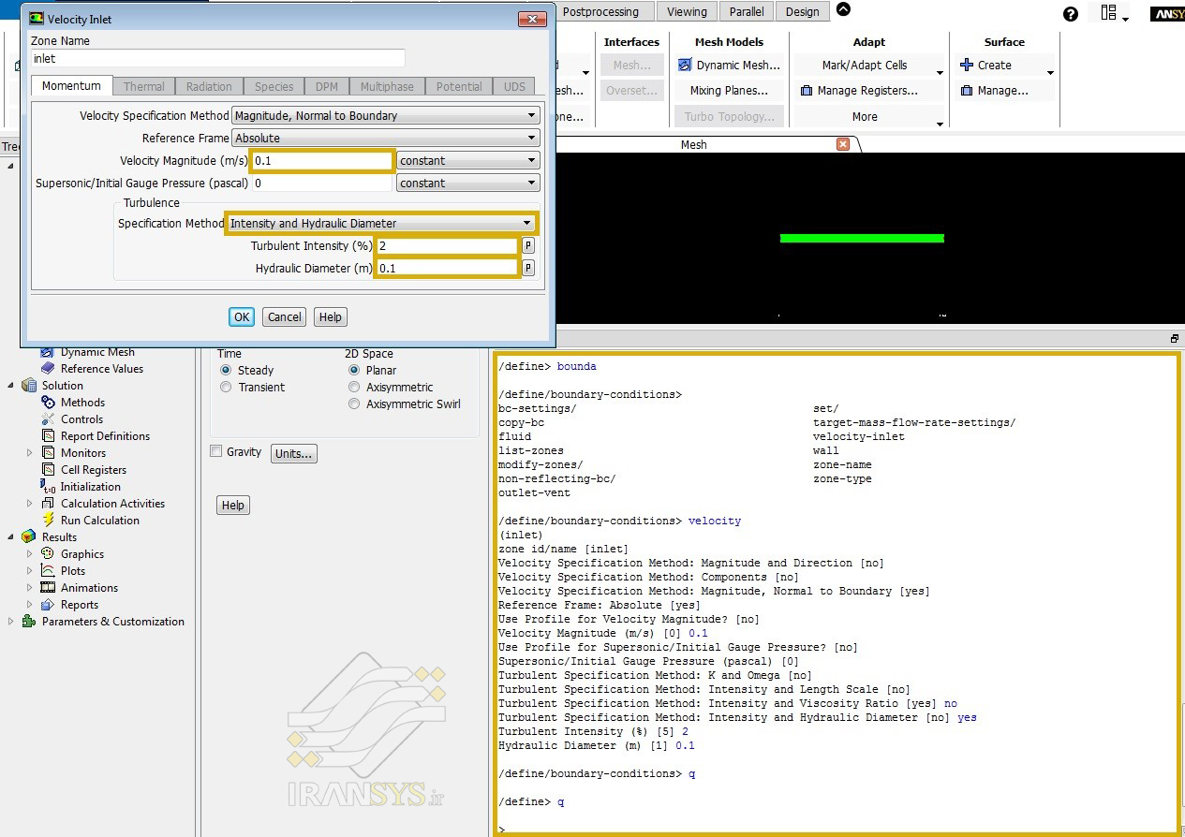Image resolution: width=1185 pixels, height=837 pixels.
Task: Collapse the ribbon with the up-arrow icon
Action: [x=843, y=10]
